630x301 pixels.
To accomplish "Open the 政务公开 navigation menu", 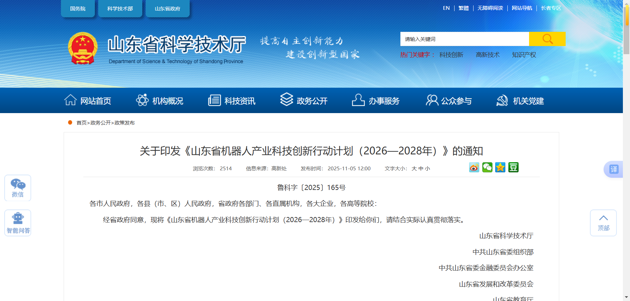I will [x=304, y=101].
